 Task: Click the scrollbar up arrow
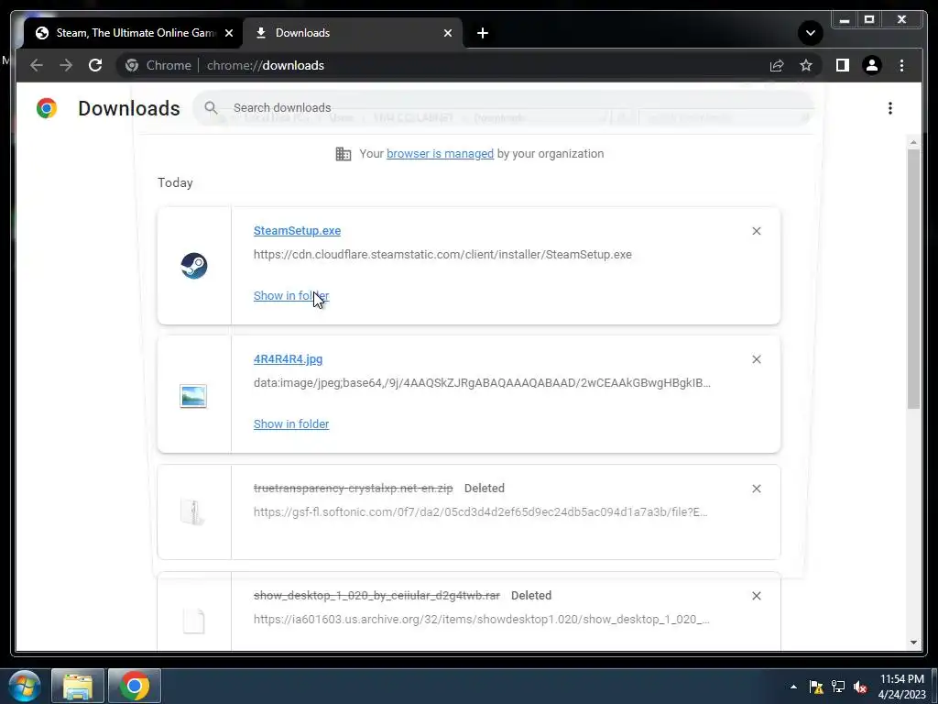913,142
